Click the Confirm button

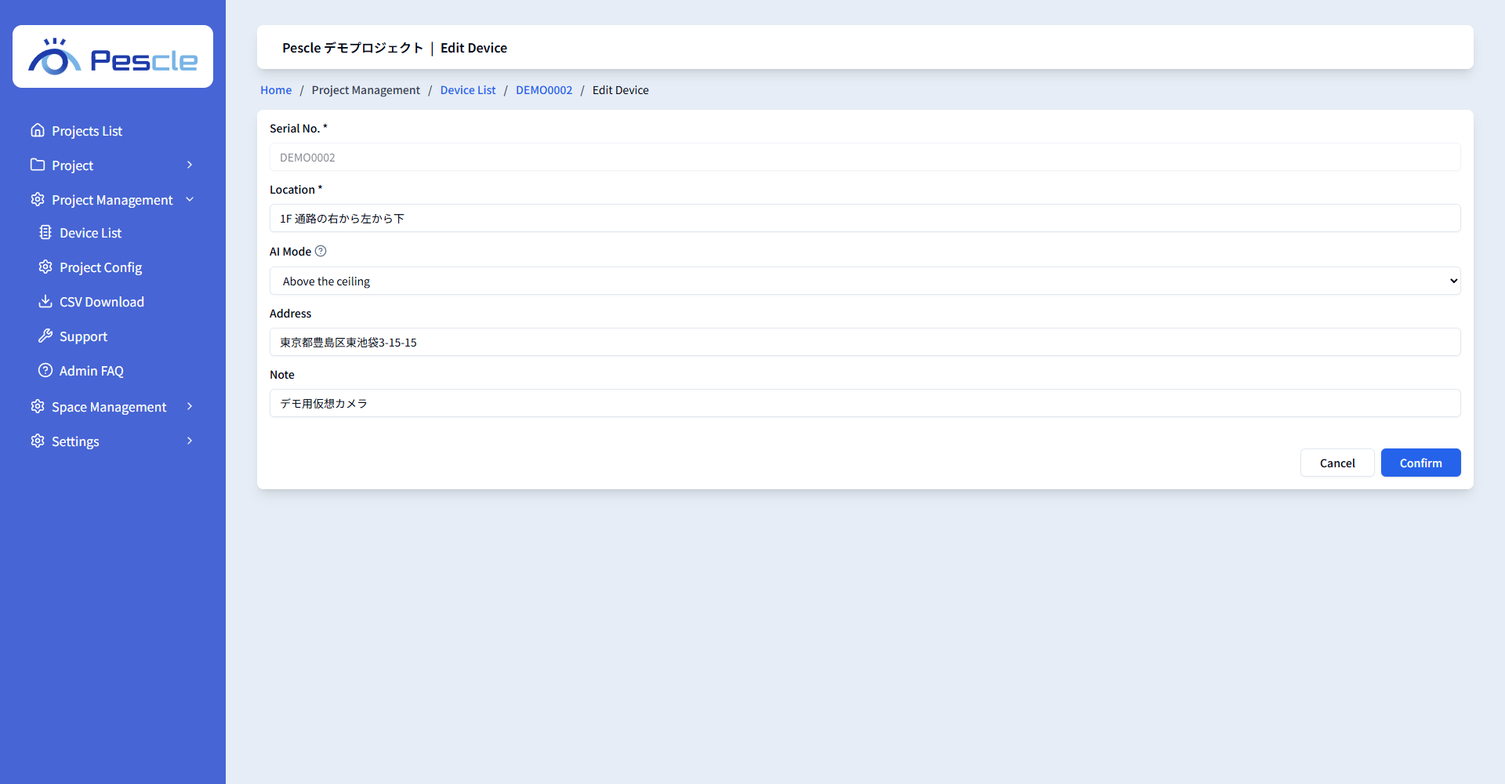point(1420,463)
